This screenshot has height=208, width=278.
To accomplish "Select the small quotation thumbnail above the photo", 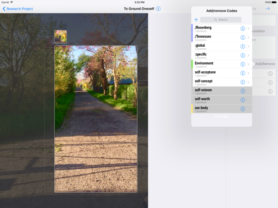I will [60, 37].
